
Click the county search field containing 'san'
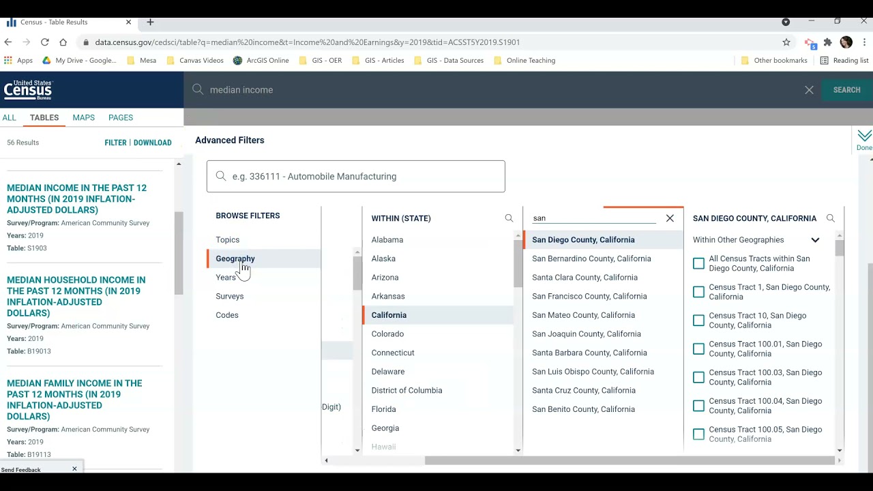coord(593,218)
